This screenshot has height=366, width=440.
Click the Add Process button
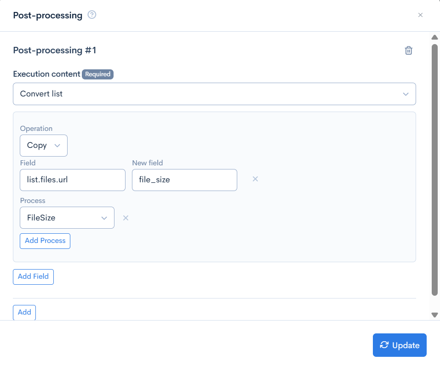coord(45,241)
